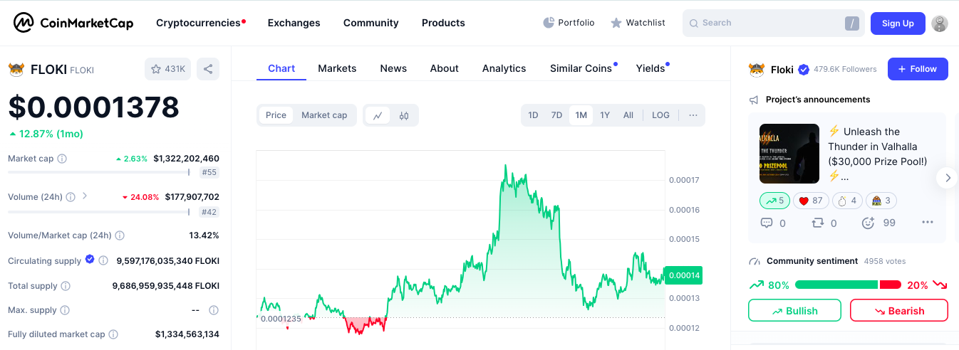Set chart range to 1Y

click(x=605, y=115)
